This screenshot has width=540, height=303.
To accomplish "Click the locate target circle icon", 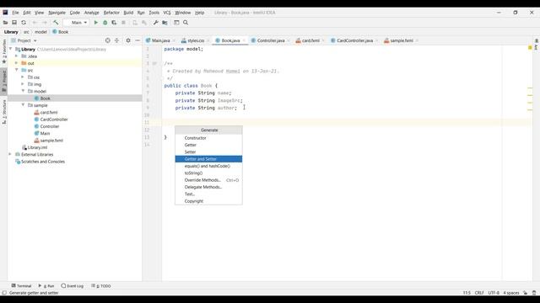I will tap(108, 40).
